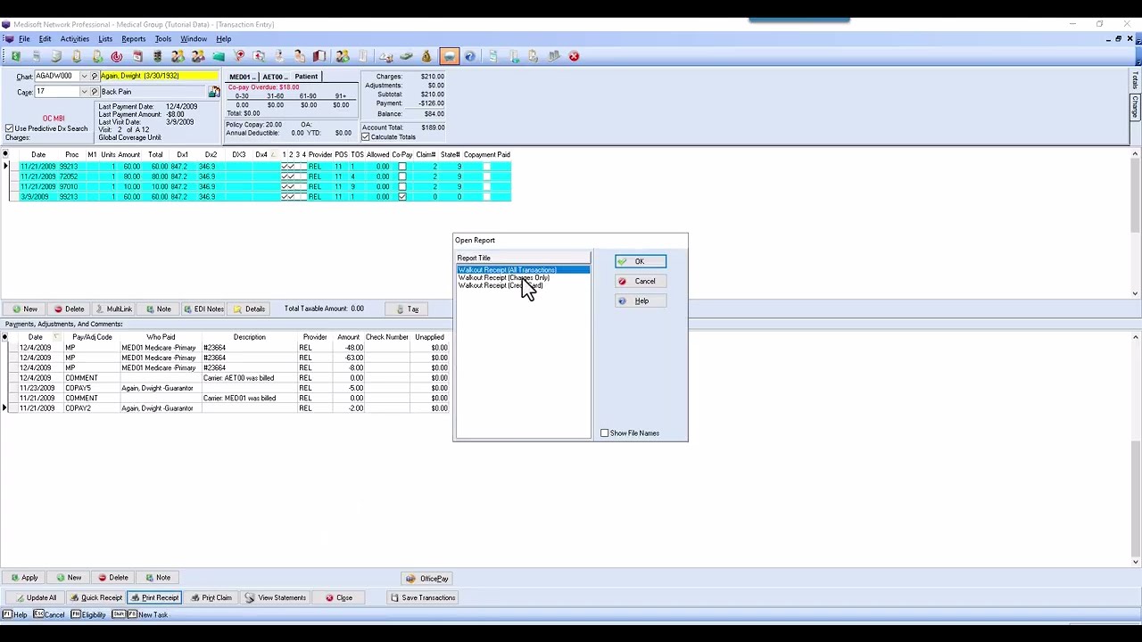Open the Reports menu

[x=134, y=39]
